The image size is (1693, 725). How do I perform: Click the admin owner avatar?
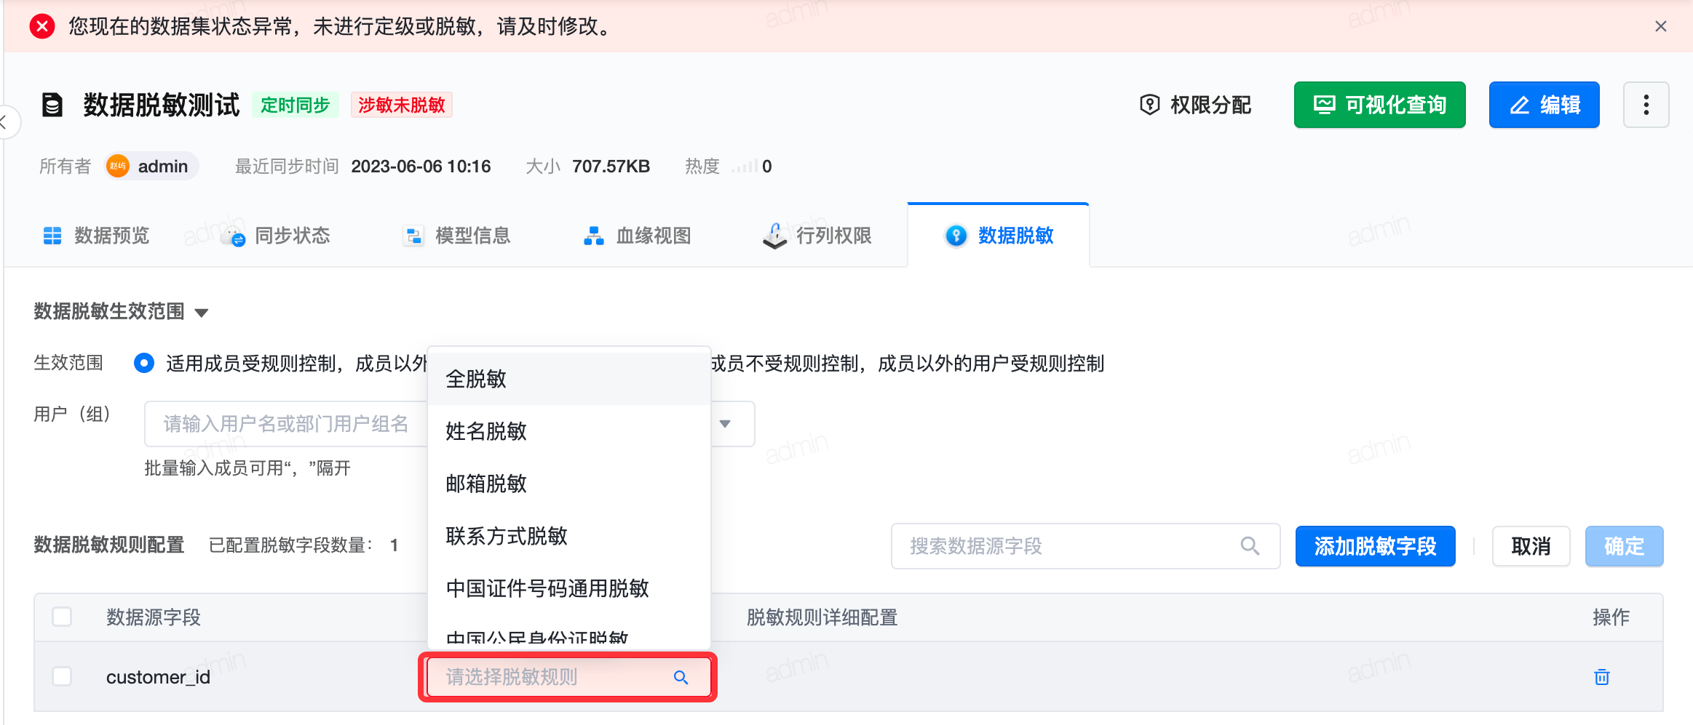click(x=118, y=166)
